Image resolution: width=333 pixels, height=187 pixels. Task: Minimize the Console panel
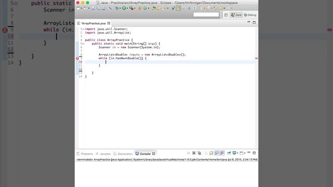coord(249,152)
